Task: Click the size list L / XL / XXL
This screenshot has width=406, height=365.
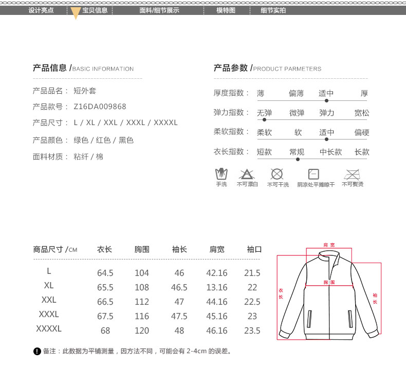Action: coord(125,123)
